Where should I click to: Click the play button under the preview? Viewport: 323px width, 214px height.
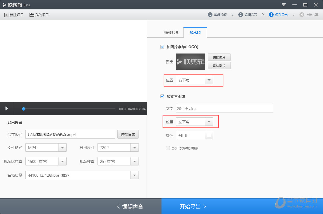pyautogui.click(x=7, y=109)
